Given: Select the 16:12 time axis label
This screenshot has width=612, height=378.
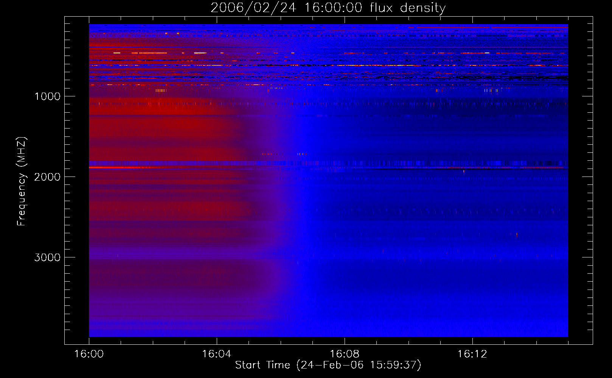Looking at the screenshot, I should click(472, 354).
